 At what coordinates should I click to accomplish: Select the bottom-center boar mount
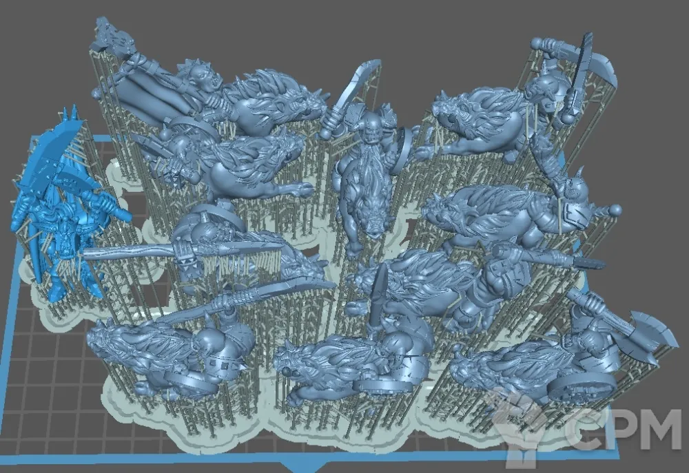point(331,361)
